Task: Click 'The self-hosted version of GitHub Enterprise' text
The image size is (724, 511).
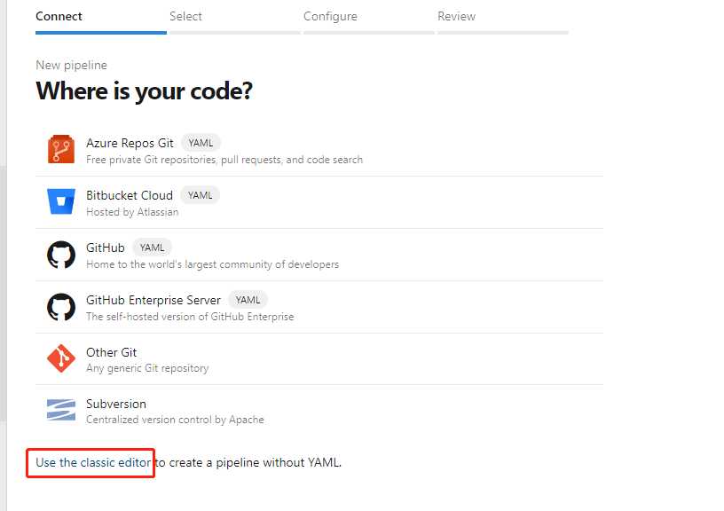Action: 190,317
